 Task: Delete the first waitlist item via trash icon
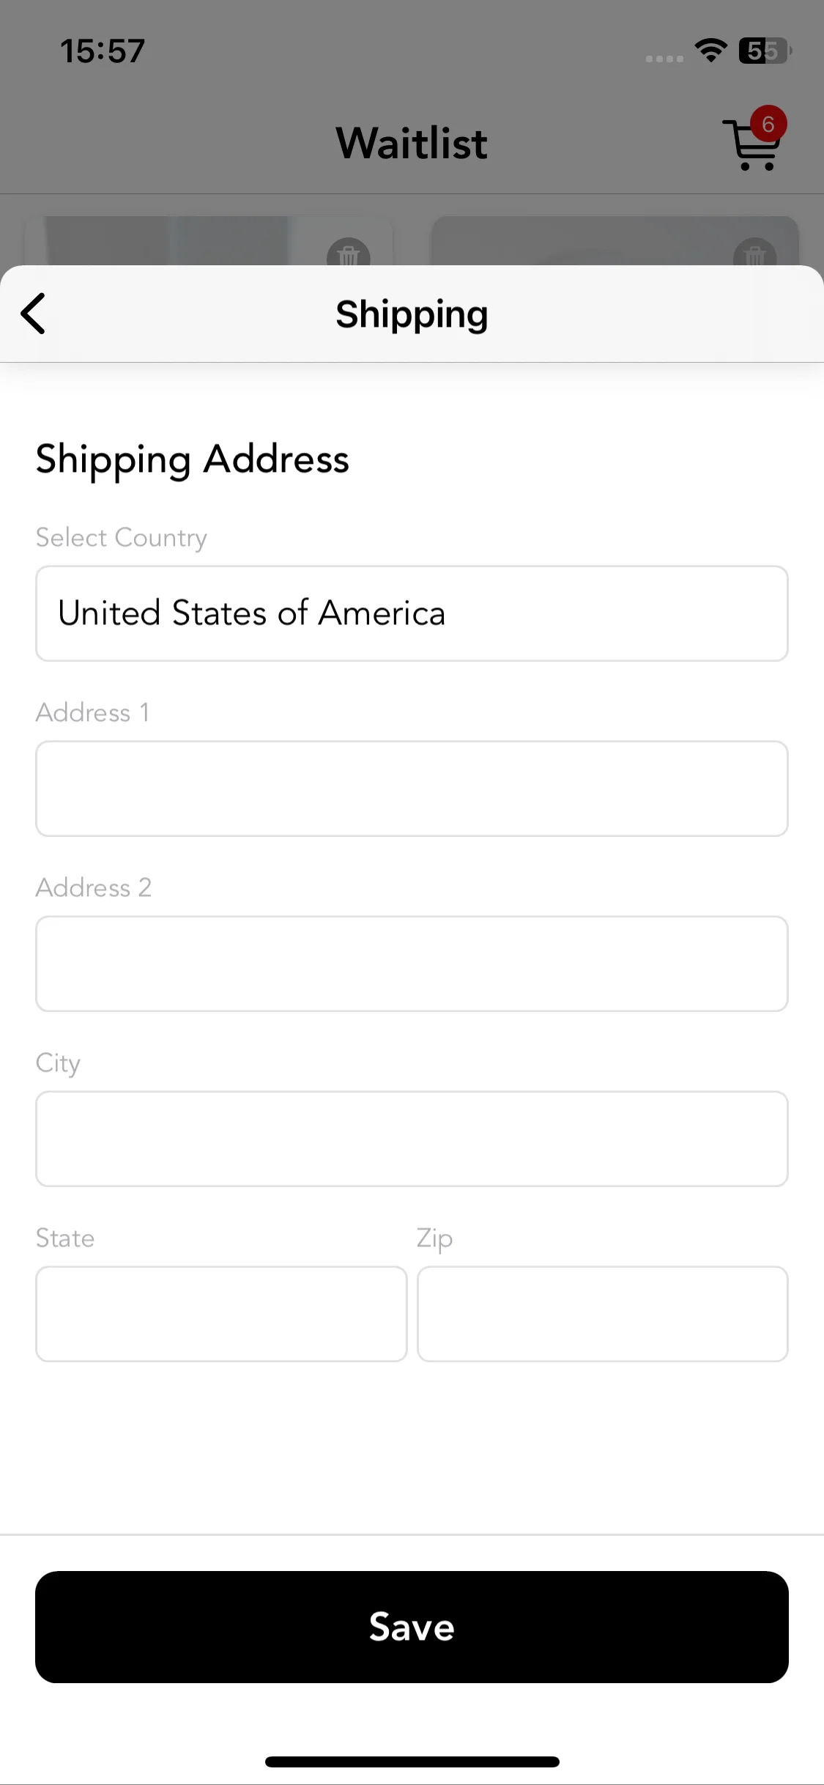click(349, 253)
